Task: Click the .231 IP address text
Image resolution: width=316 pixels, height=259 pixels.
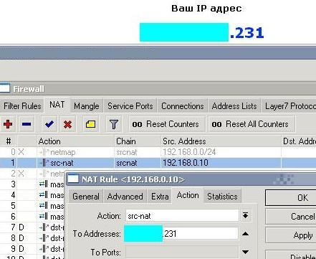Action: pyautogui.click(x=247, y=33)
